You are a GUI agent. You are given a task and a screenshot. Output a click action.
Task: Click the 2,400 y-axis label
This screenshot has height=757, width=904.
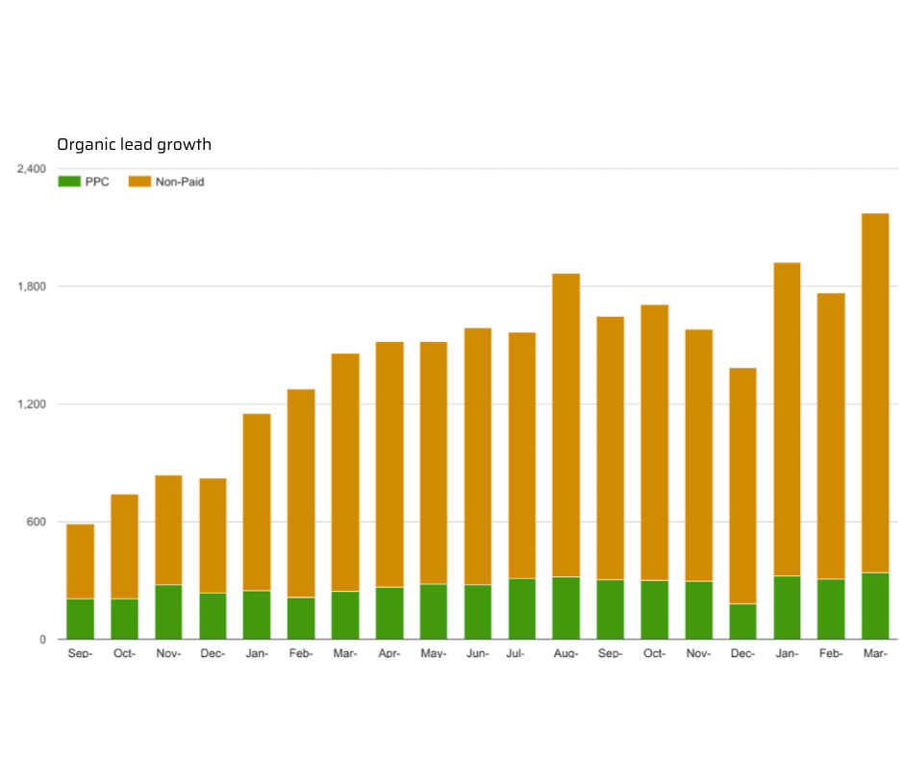pyautogui.click(x=31, y=169)
